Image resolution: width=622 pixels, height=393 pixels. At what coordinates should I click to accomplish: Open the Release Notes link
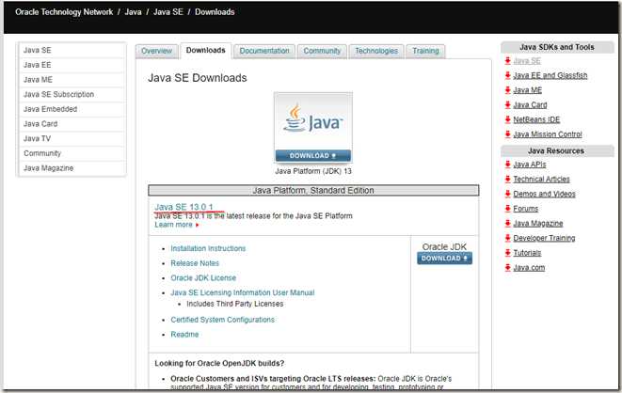(195, 263)
